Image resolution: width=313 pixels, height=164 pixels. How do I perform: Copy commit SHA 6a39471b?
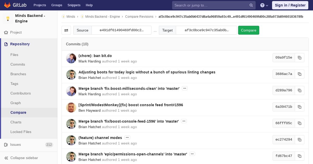click(299, 107)
